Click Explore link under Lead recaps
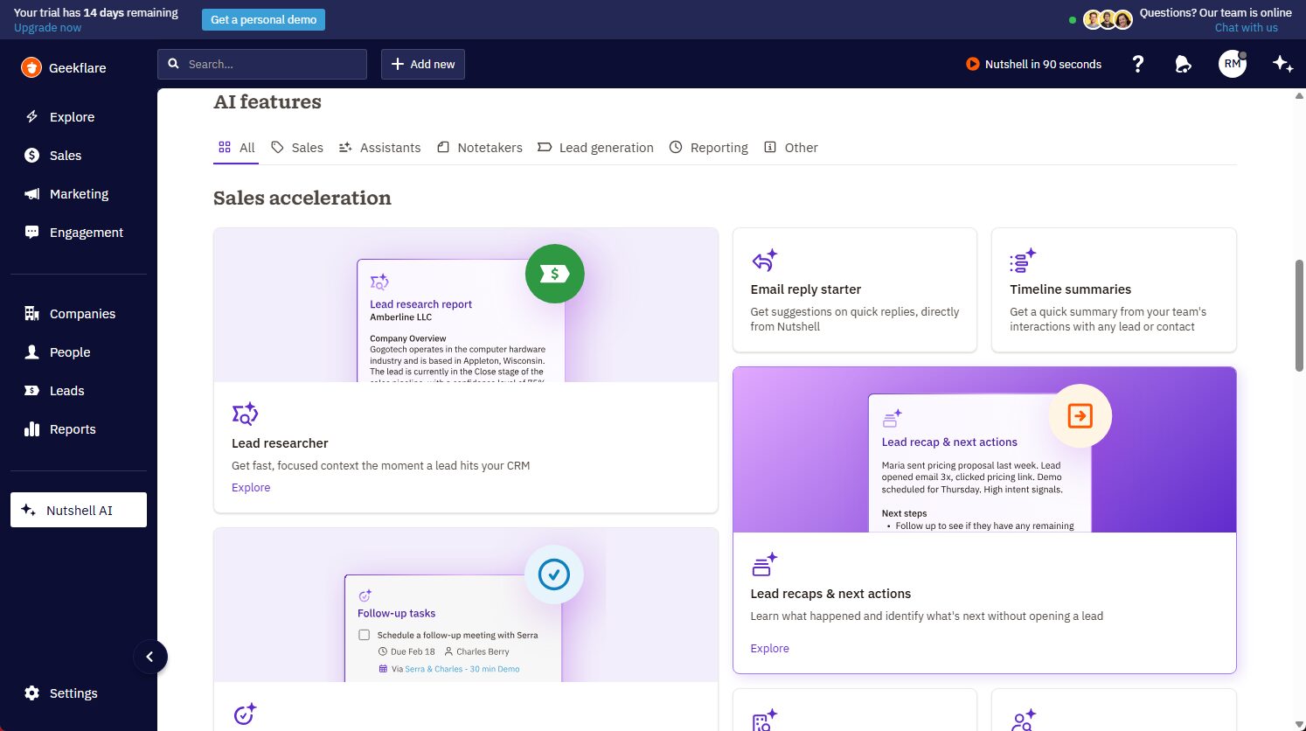 [x=770, y=649]
